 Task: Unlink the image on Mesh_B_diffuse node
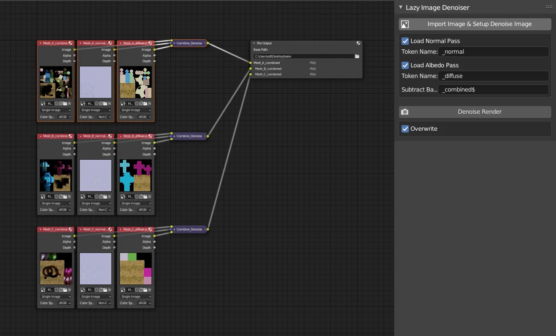point(150,196)
